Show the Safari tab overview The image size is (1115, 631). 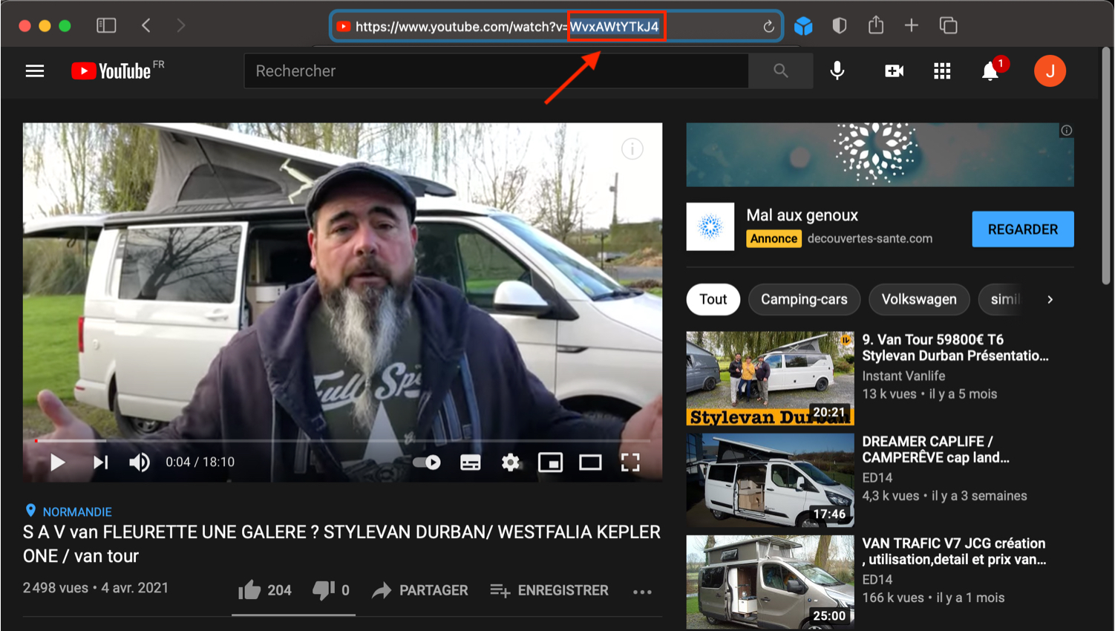point(948,26)
